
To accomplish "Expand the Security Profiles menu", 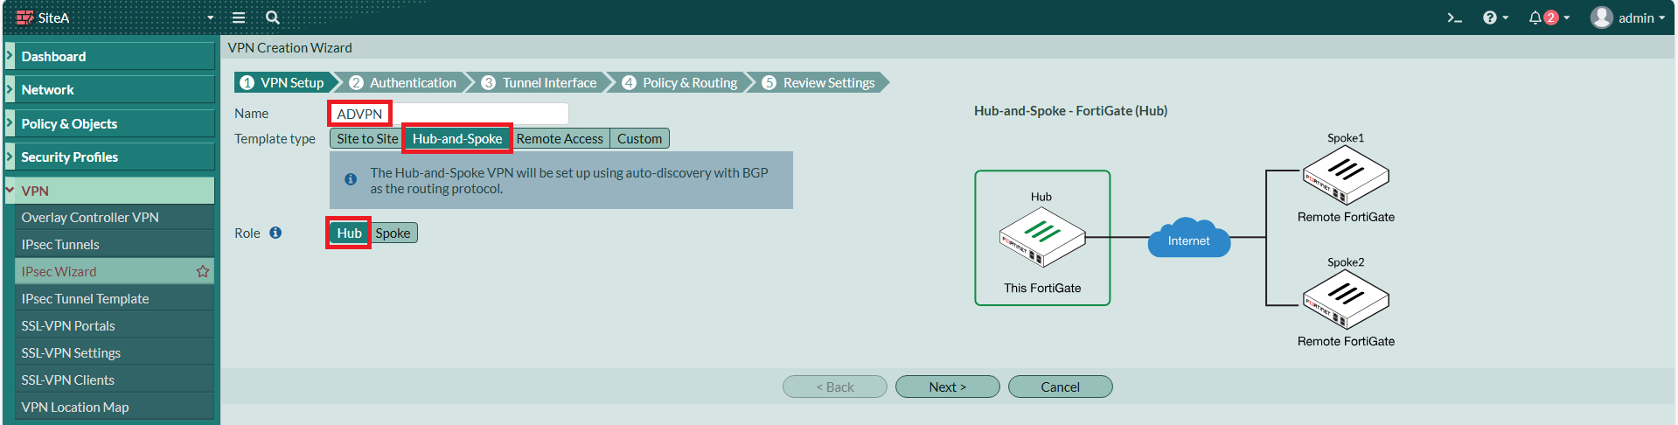I will 109,157.
